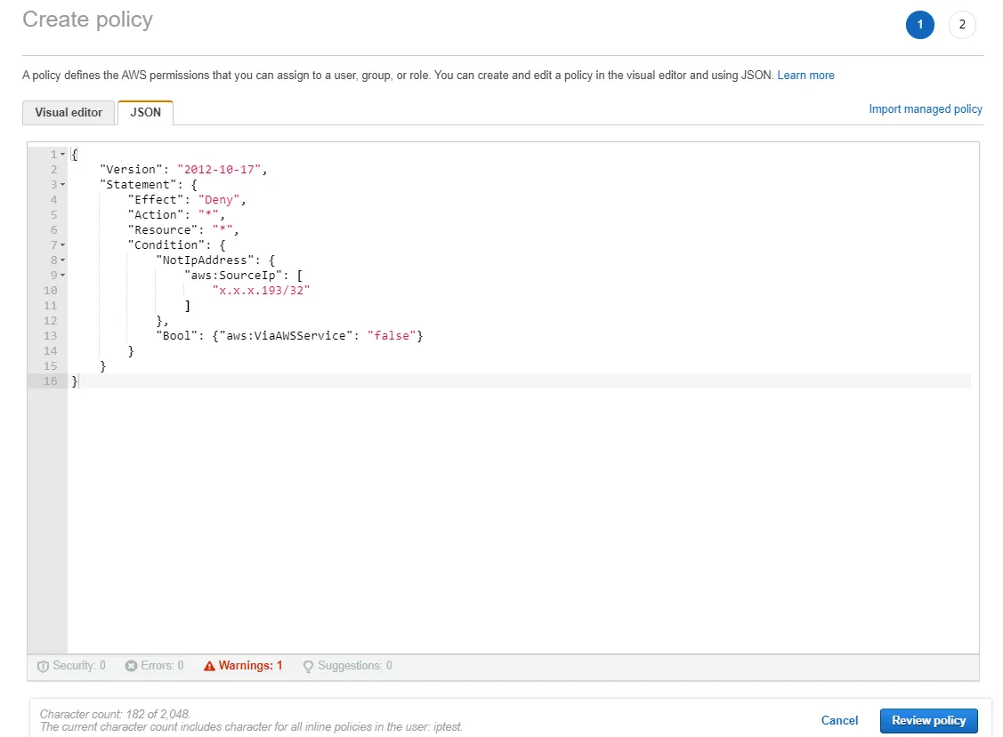Click Import managed policy link

tap(926, 109)
